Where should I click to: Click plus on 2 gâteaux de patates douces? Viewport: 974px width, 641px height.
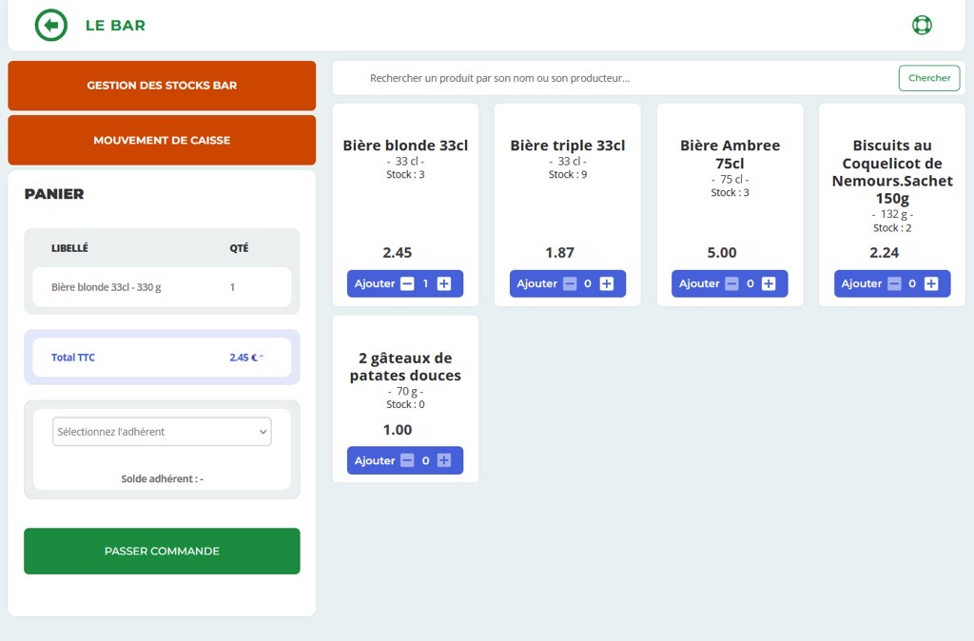click(444, 460)
